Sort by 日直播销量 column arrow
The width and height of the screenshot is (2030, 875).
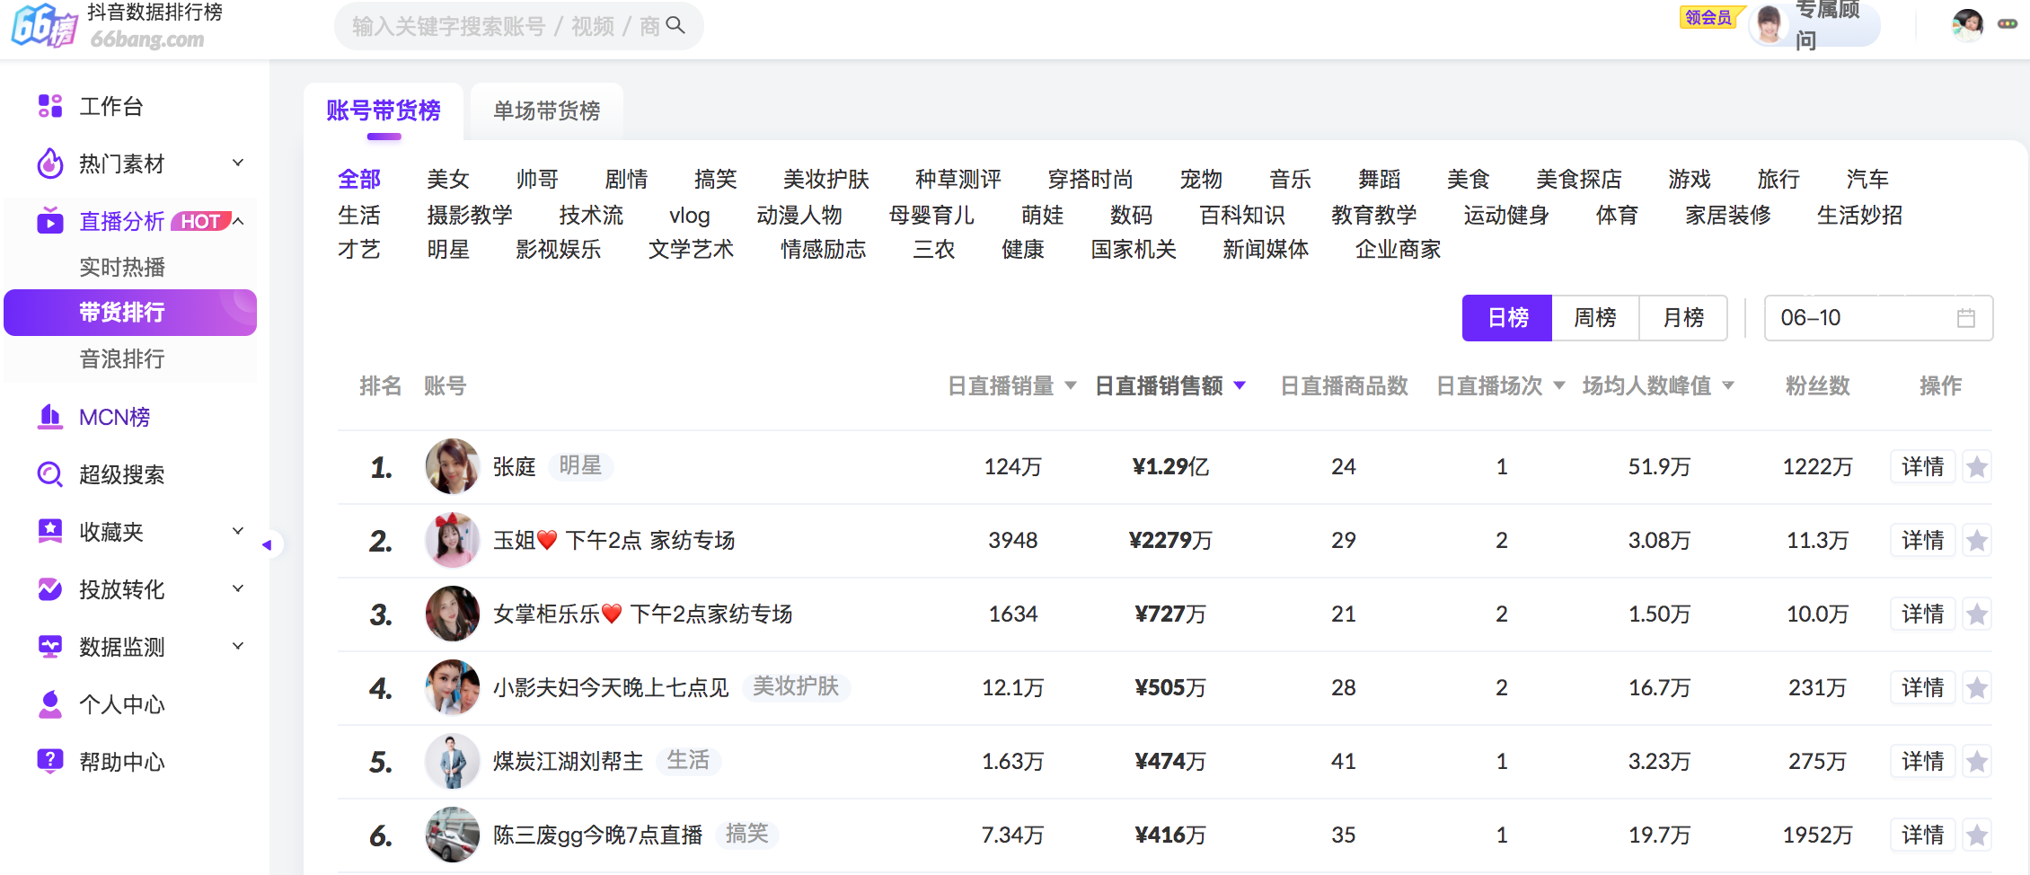coord(1070,385)
